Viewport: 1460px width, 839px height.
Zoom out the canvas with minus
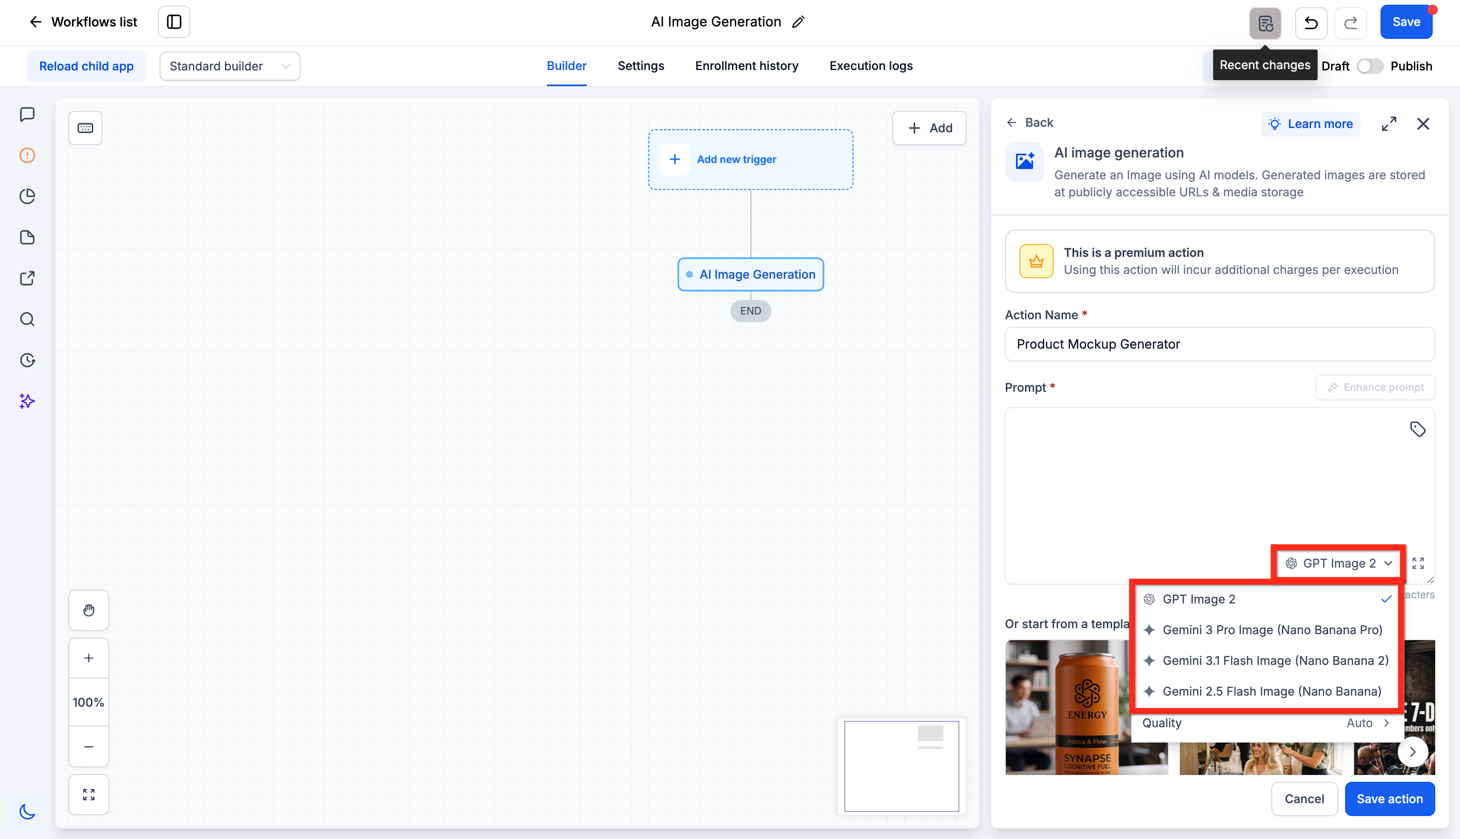(x=89, y=747)
